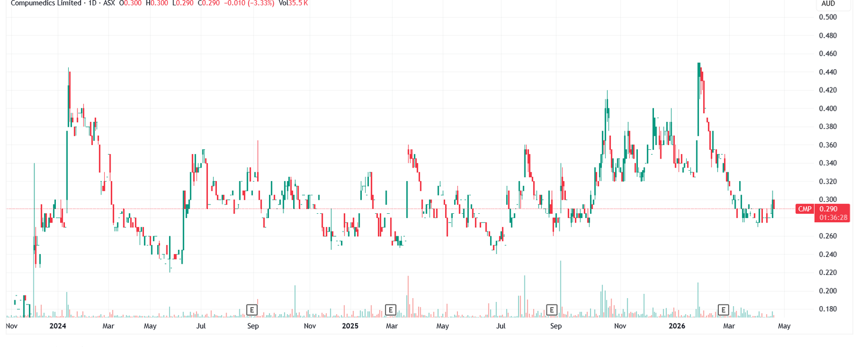Click the 0.220 price axis label
Image resolution: width=859 pixels, height=347 pixels.
828,273
